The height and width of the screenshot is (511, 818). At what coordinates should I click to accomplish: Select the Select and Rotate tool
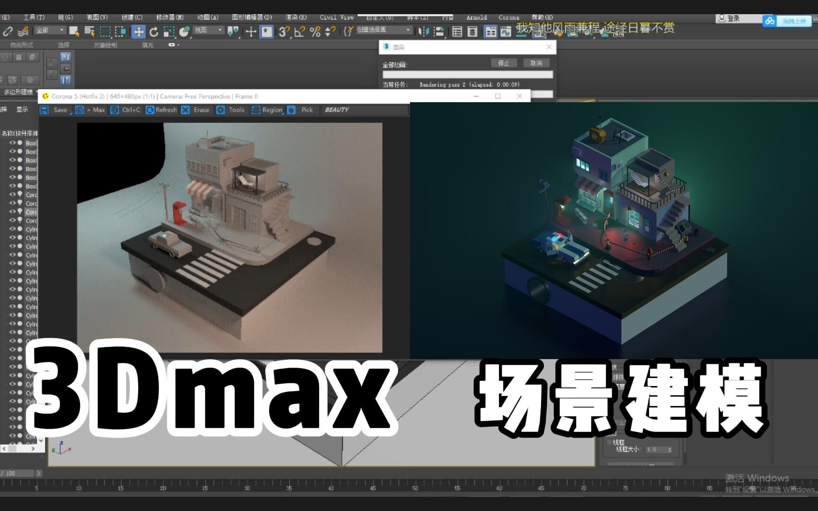click(154, 32)
